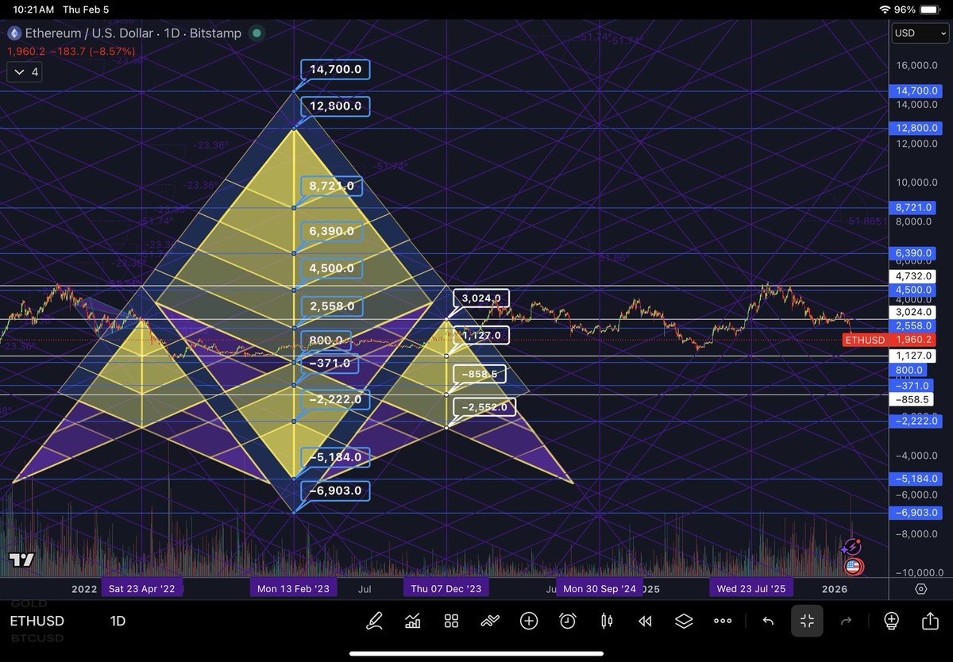Image resolution: width=953 pixels, height=662 pixels.
Task: Select the Wed 23 Jul '25 date marker
Action: coord(751,588)
